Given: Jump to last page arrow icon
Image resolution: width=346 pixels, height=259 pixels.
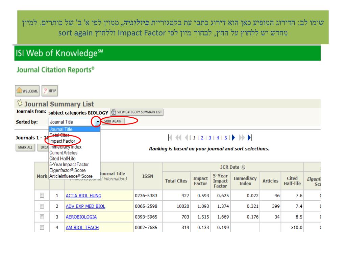Looking at the screenshot, I should point(250,138).
